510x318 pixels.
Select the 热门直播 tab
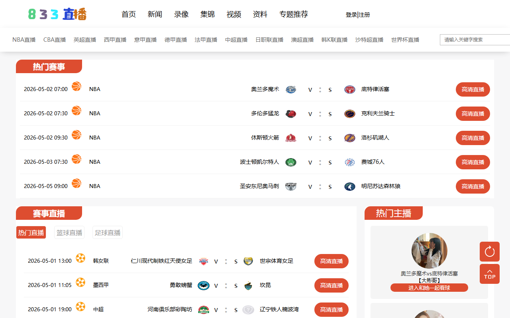tap(31, 233)
